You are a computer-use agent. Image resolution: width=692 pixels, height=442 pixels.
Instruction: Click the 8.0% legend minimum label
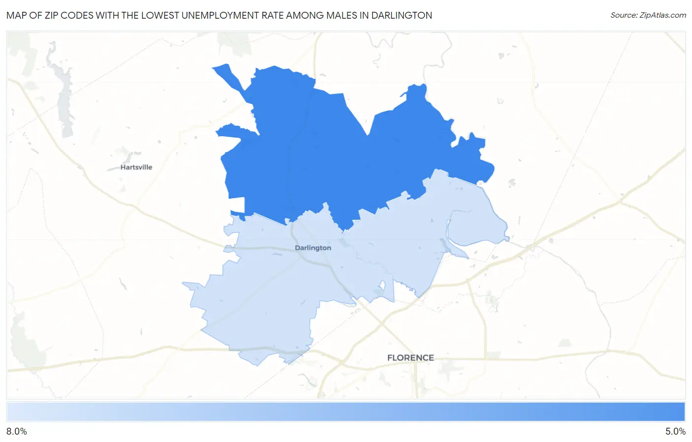(17, 431)
